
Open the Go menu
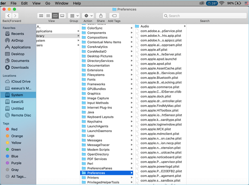tap(48, 3)
